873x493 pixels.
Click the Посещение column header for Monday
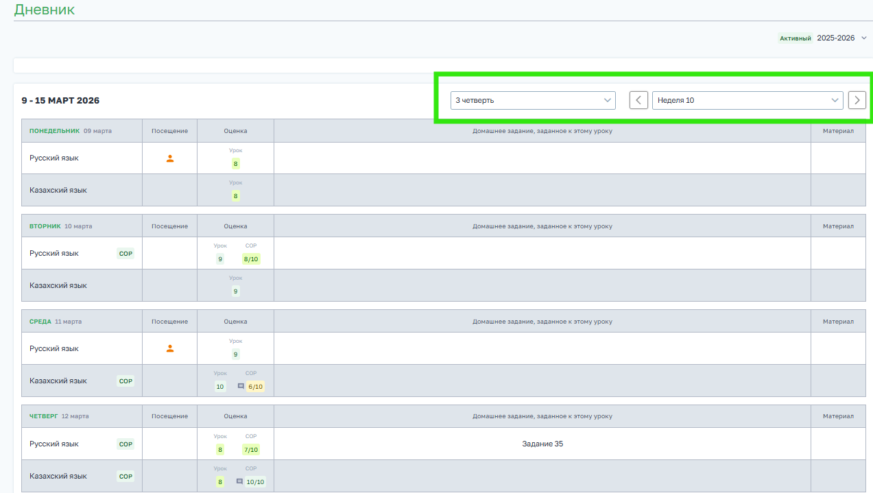tap(169, 131)
